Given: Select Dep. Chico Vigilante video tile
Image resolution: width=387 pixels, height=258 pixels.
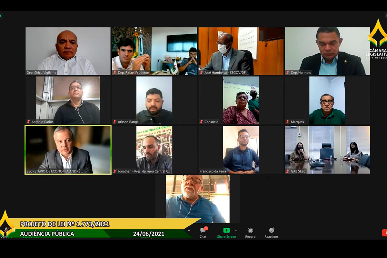Looking at the screenshot, I should click(x=68, y=51).
